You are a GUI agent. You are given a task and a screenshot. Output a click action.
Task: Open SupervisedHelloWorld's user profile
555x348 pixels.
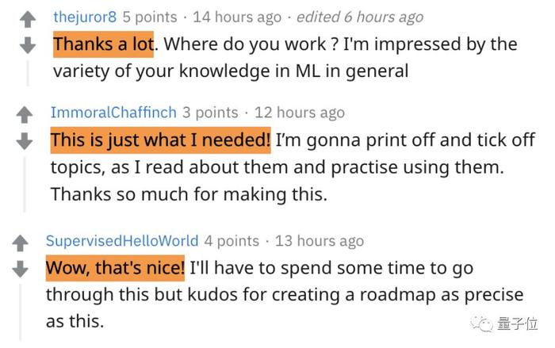pos(122,241)
